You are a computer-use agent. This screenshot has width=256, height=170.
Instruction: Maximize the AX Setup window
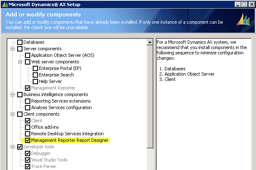click(x=245, y=4)
